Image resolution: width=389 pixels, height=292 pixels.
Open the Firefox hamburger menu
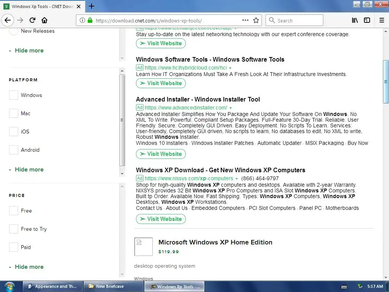point(382,21)
